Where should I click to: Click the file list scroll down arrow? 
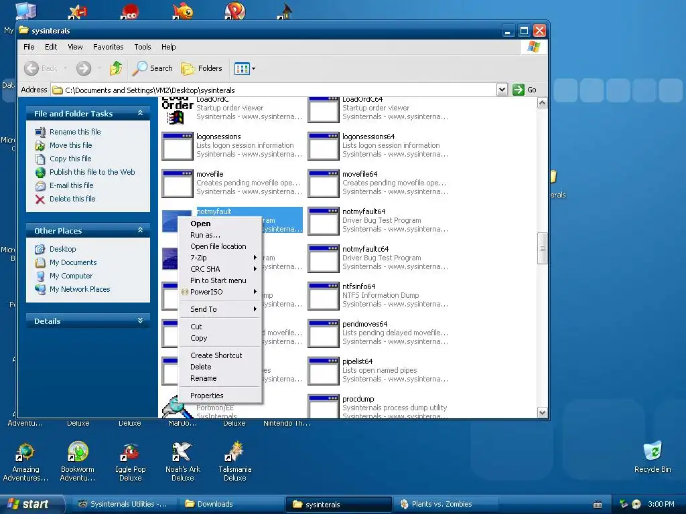tap(542, 412)
